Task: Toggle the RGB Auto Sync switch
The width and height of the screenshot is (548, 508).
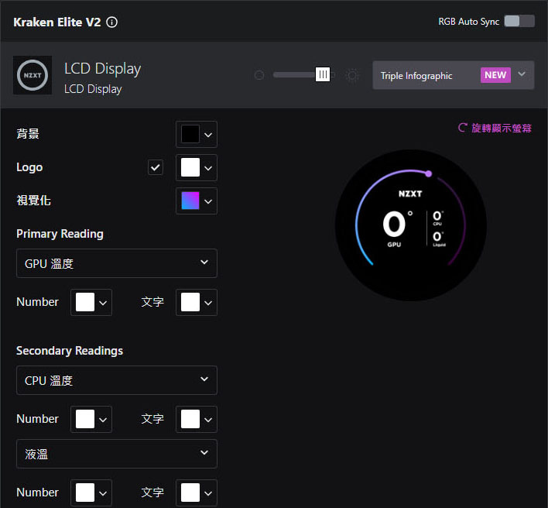Action: click(x=519, y=22)
